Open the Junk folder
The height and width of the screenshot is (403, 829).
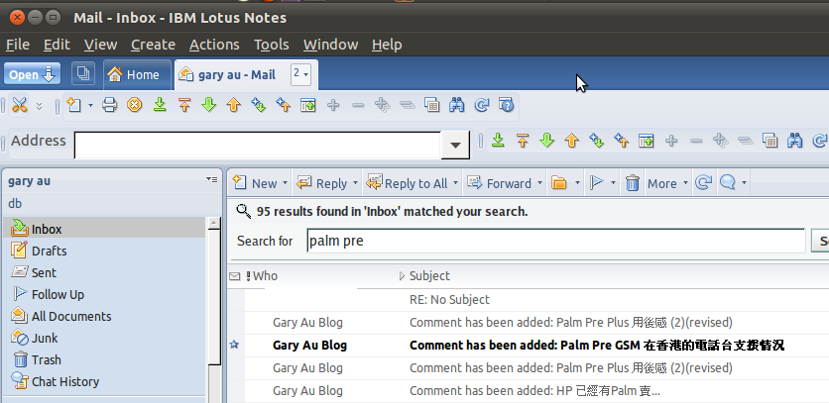pyautogui.click(x=45, y=338)
